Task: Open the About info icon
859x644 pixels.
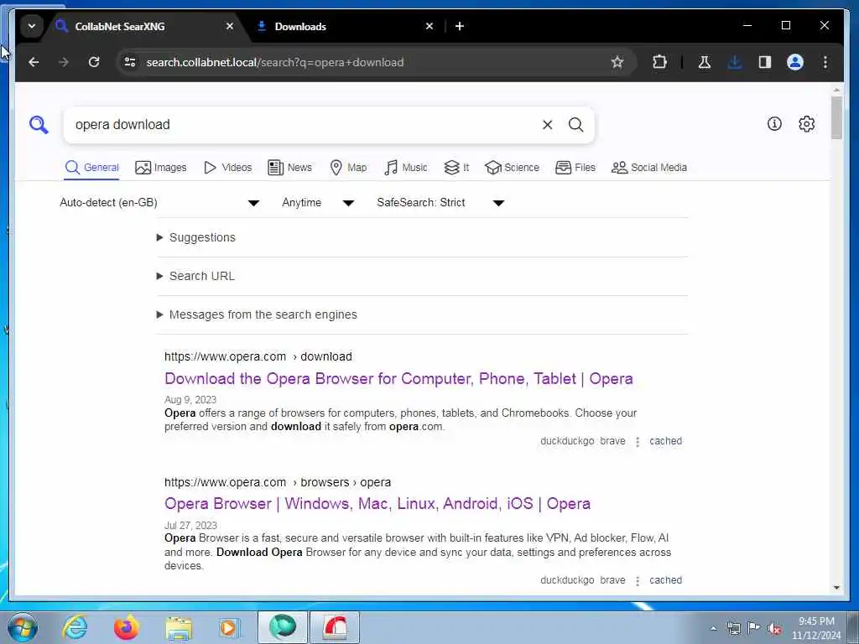Action: click(774, 124)
